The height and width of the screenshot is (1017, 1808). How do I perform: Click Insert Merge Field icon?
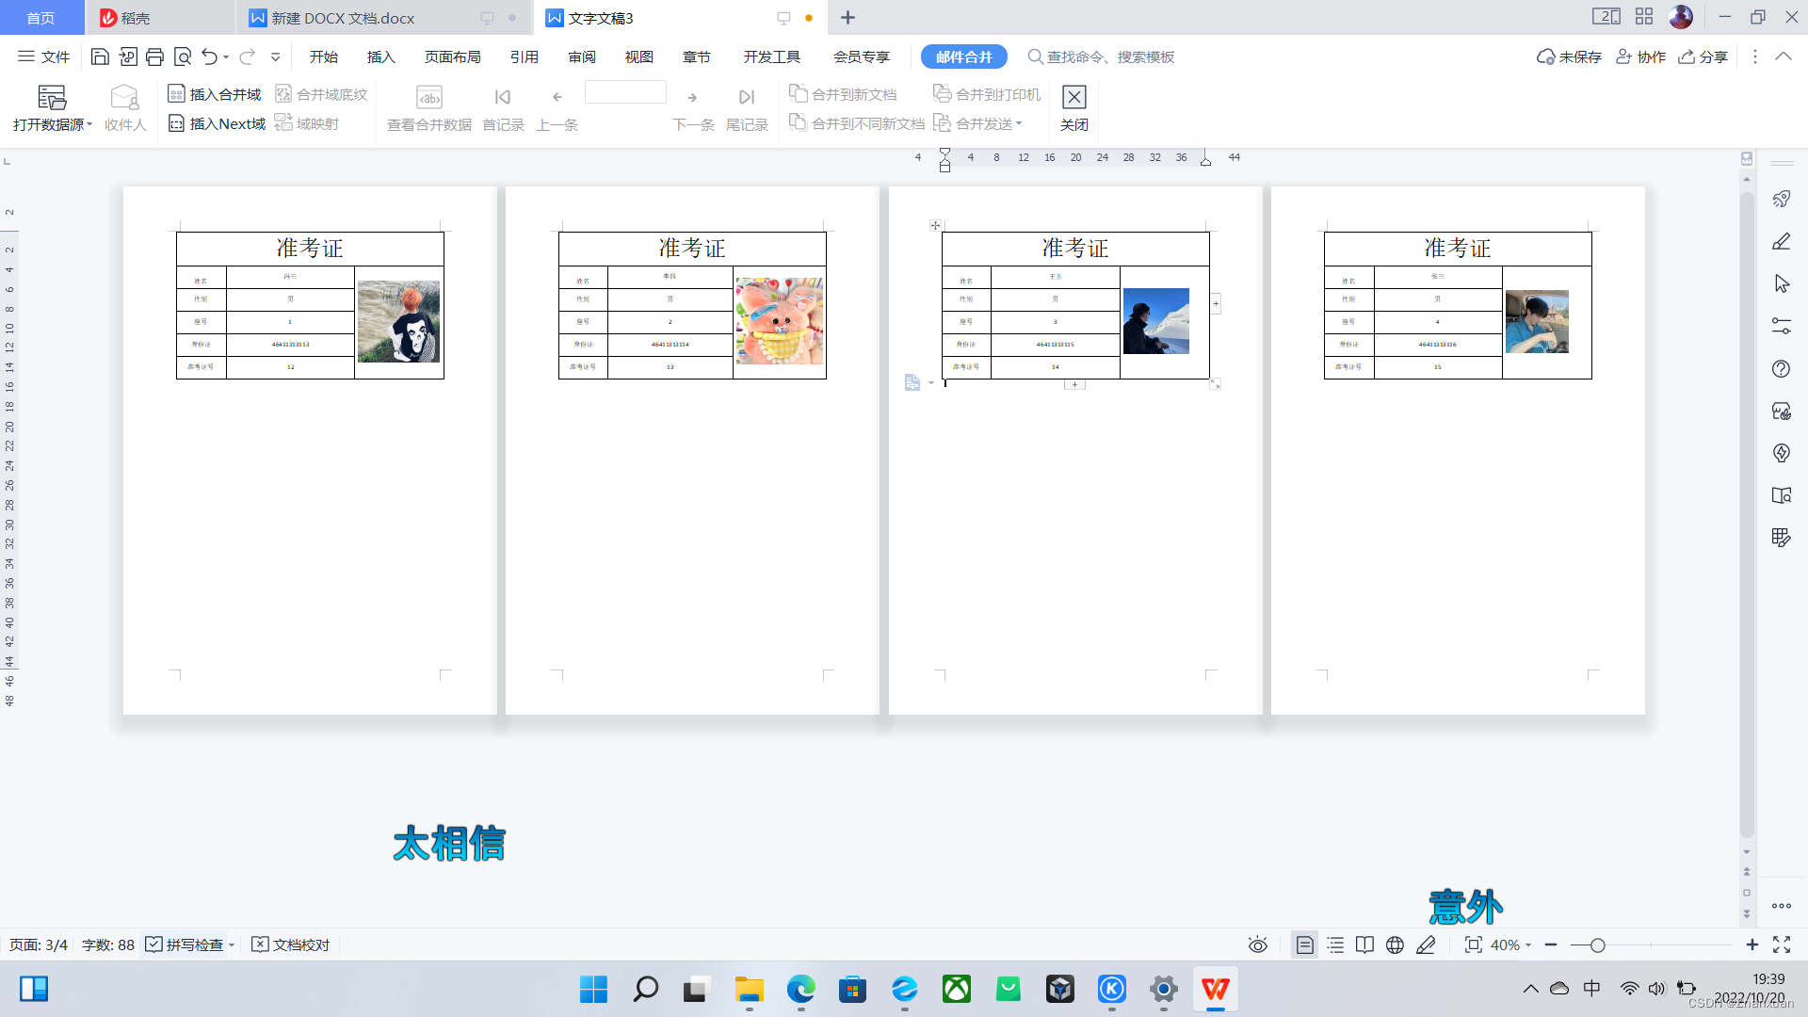click(x=176, y=94)
